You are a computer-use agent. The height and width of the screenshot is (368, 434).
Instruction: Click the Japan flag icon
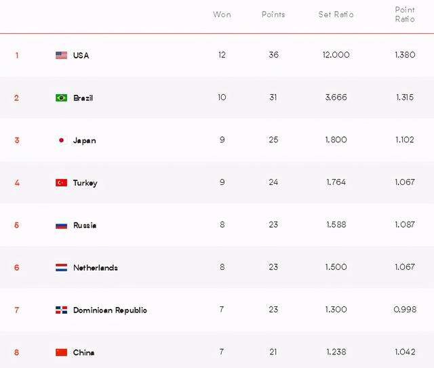61,140
